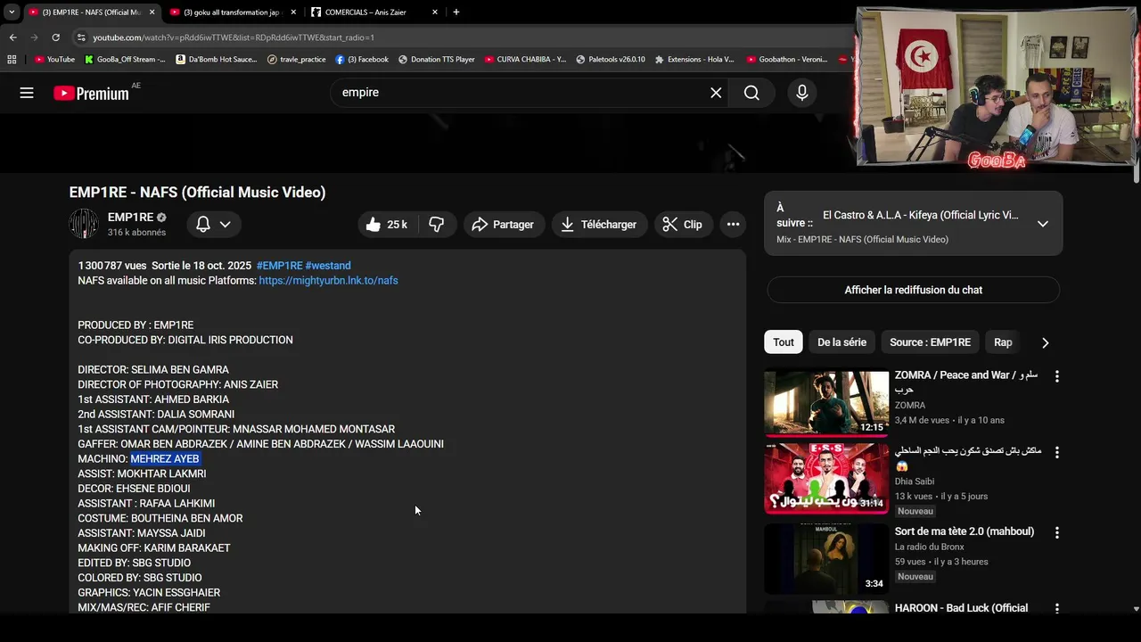Open options for HAROON Bad Luck video
The image size is (1141, 642).
tap(1057, 609)
